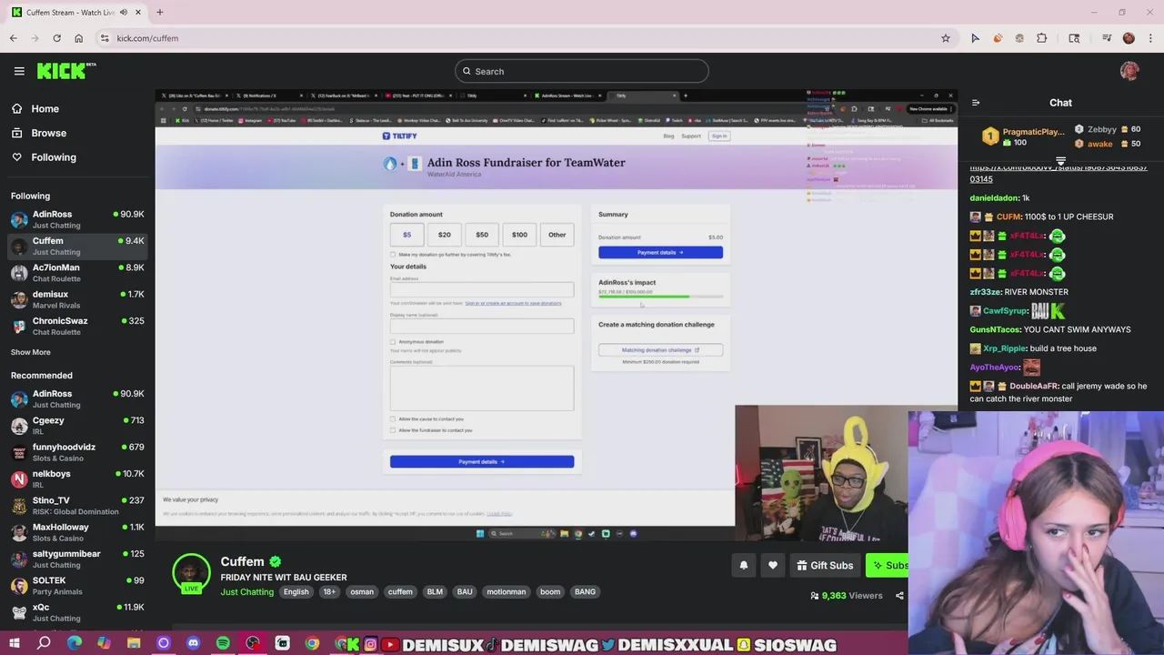
Task: Open Cgeezy in Recommended list
Action: click(77, 426)
